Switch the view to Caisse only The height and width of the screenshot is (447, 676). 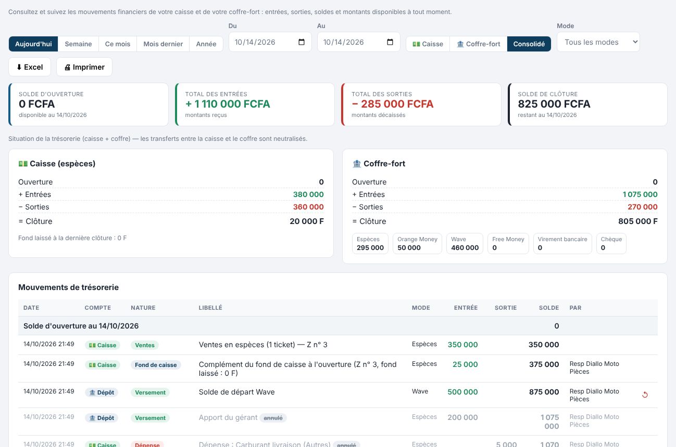click(428, 44)
